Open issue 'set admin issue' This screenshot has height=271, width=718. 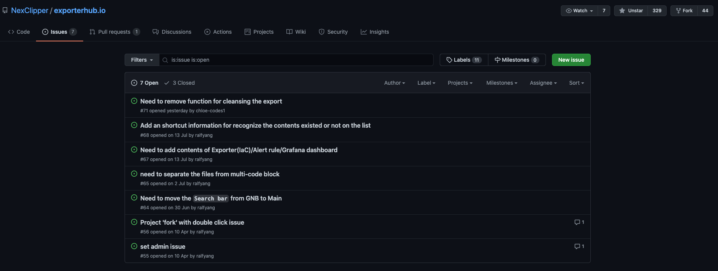click(163, 246)
